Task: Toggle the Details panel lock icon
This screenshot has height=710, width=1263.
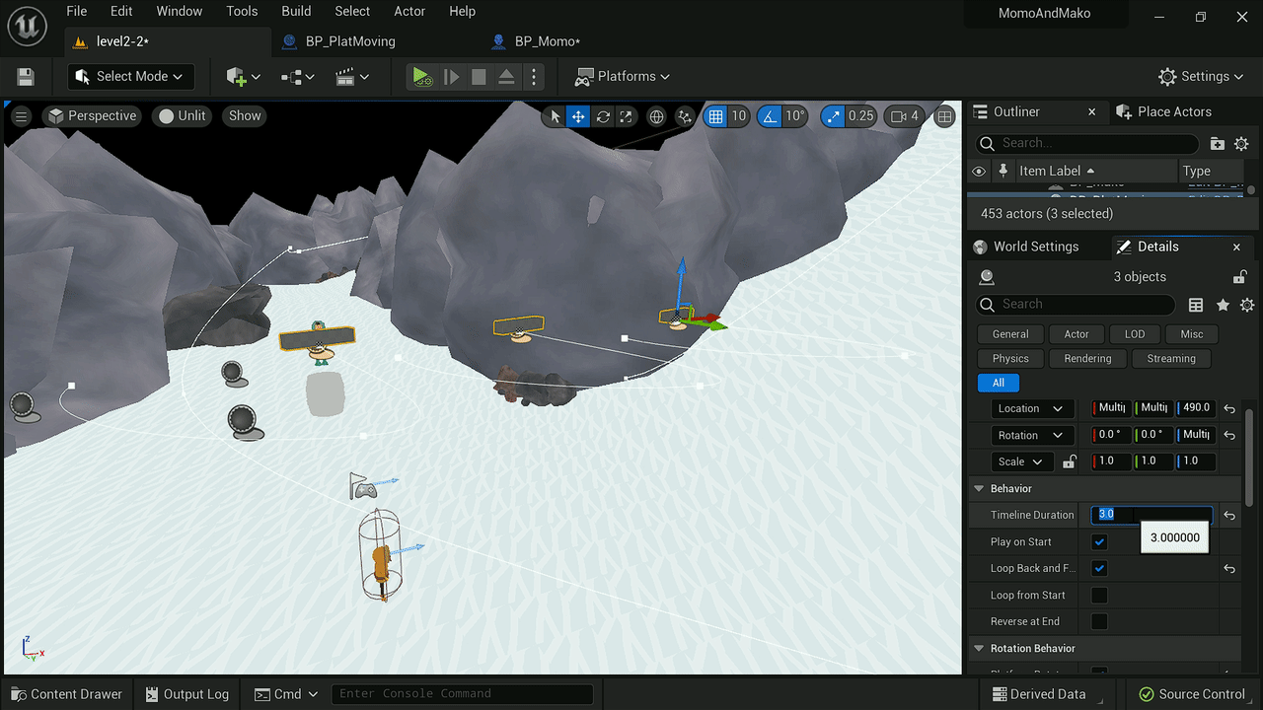Action: pos(1239,277)
